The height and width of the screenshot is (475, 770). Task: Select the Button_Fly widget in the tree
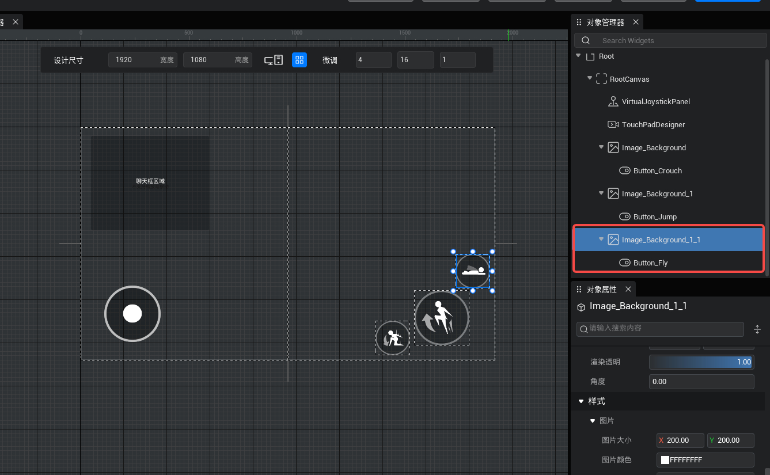(650, 263)
